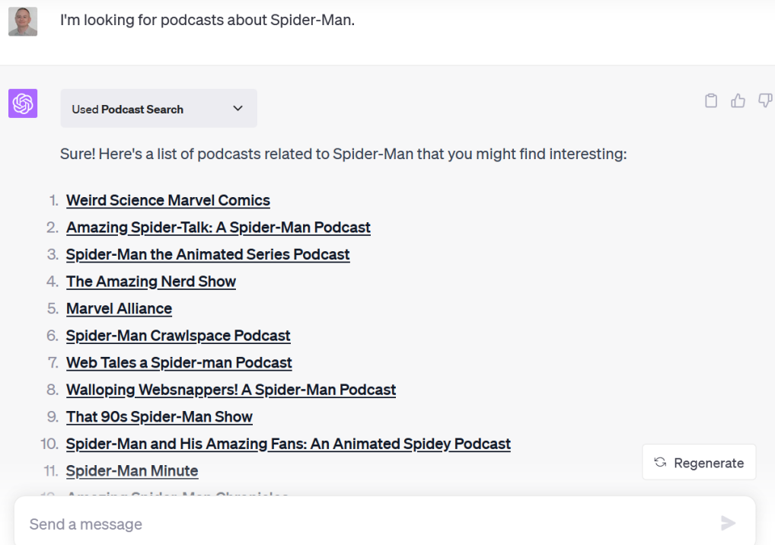
Task: Click the thumbs up icon
Action: [738, 100]
